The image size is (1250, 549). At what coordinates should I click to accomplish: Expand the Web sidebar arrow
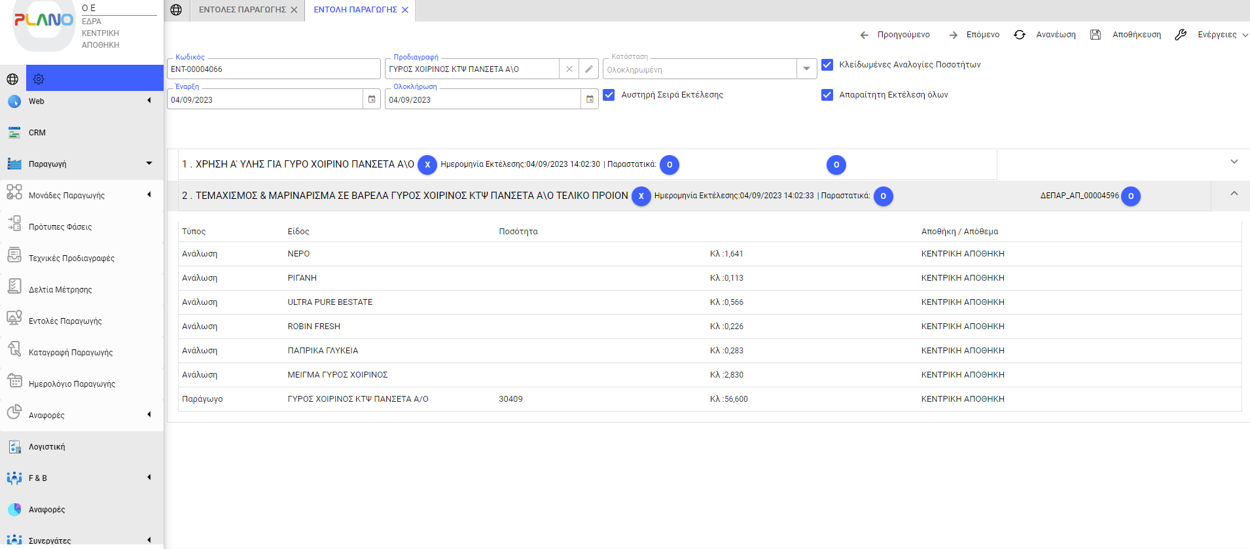[x=149, y=100]
